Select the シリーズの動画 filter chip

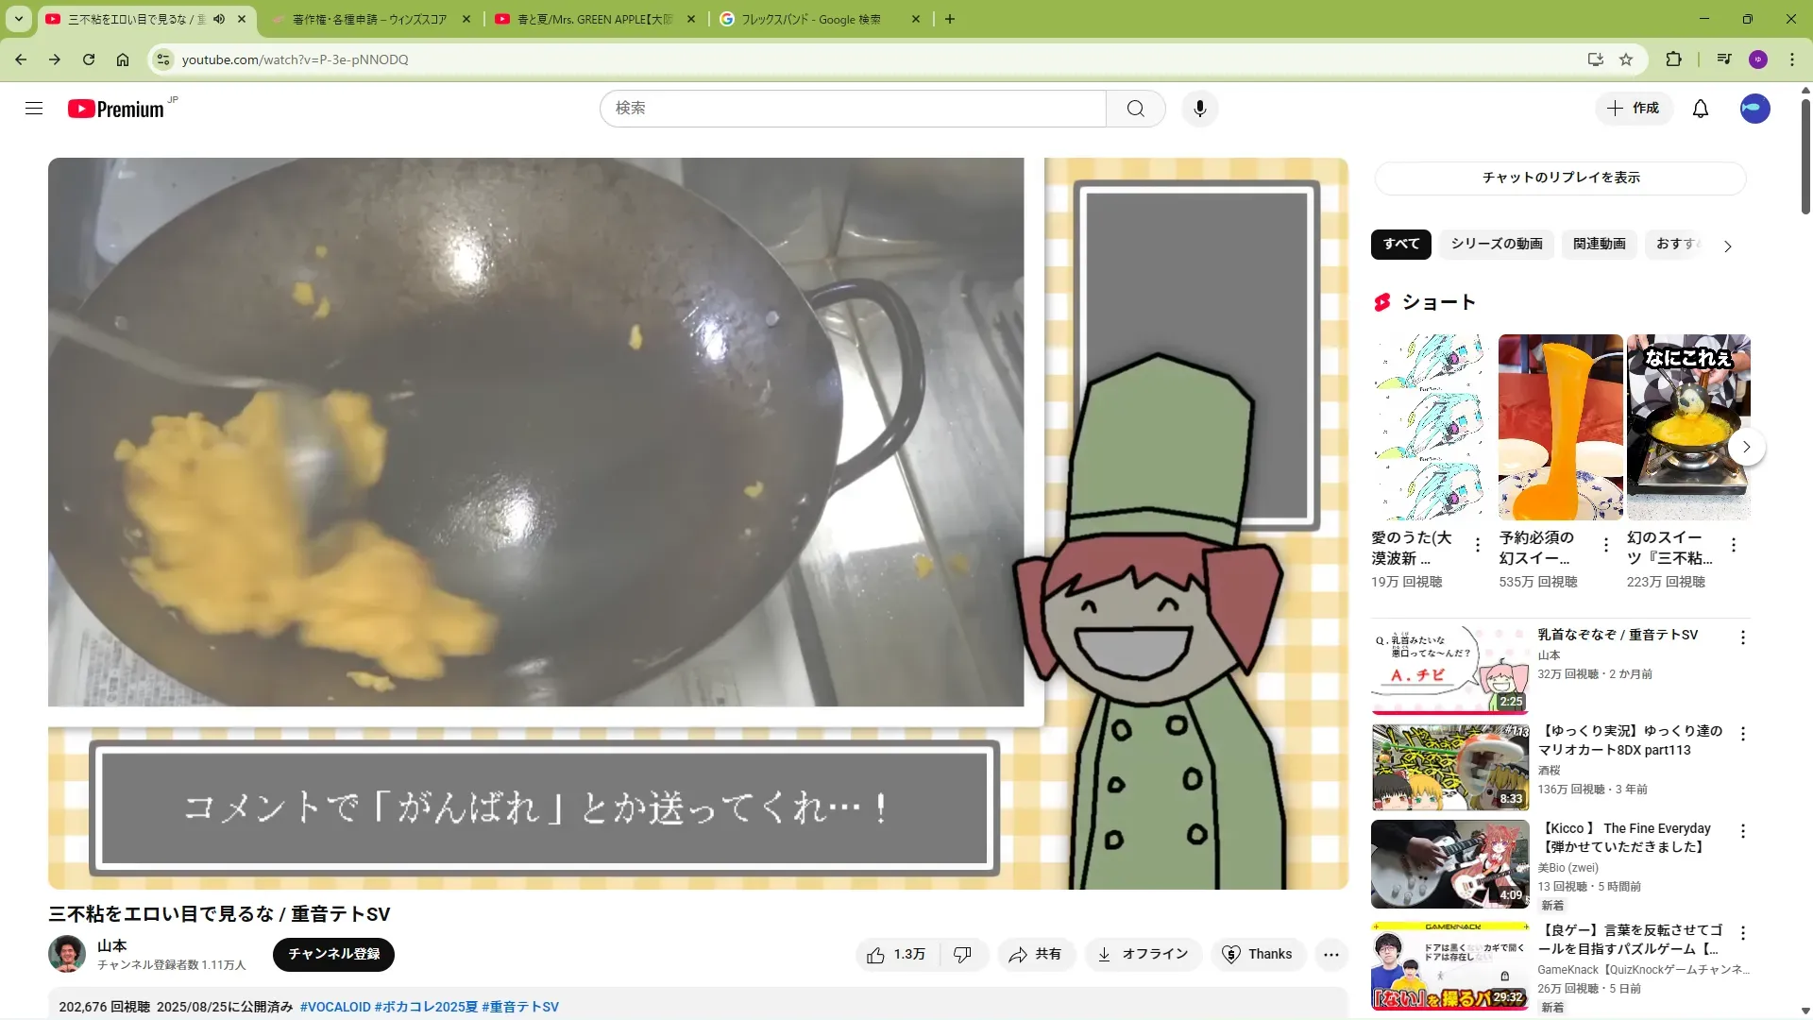[x=1496, y=244]
